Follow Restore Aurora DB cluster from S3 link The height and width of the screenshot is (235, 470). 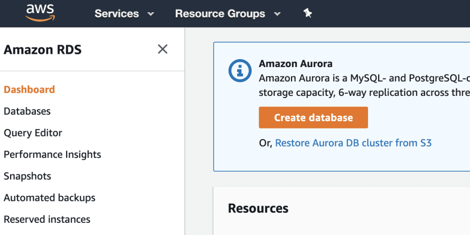tap(353, 143)
